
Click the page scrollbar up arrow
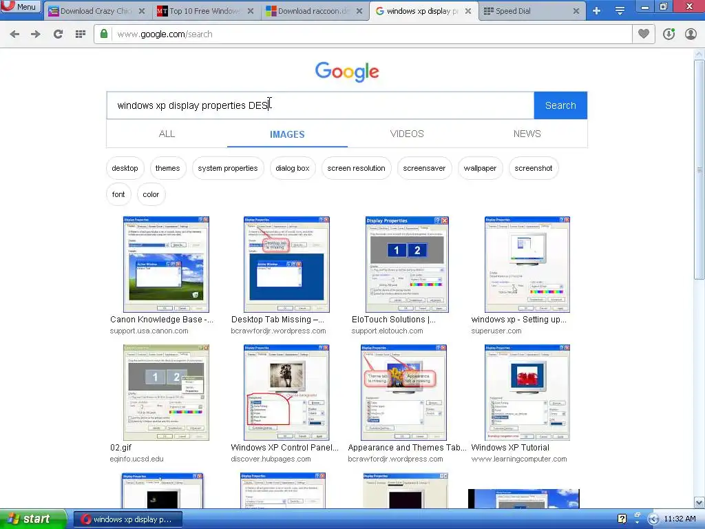[x=699, y=54]
